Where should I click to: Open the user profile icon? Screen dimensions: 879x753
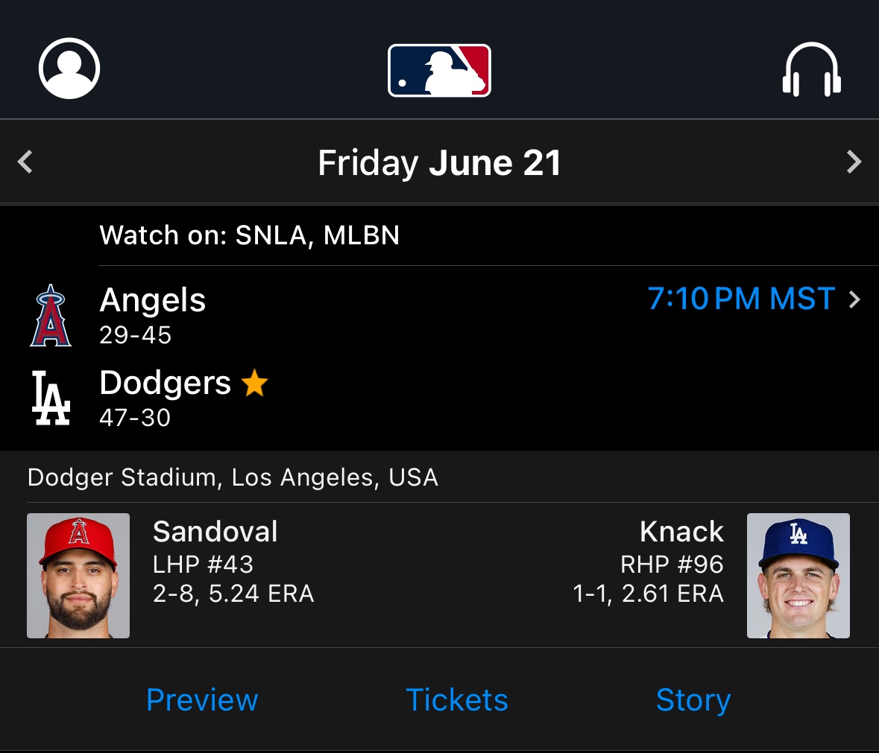click(69, 69)
